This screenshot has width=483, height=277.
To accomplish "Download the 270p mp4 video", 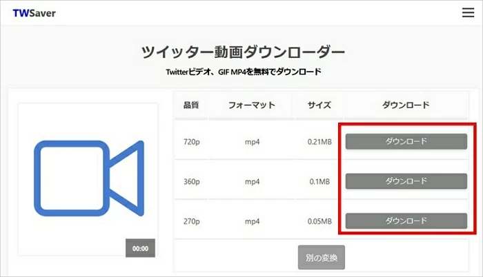I will coord(406,221).
